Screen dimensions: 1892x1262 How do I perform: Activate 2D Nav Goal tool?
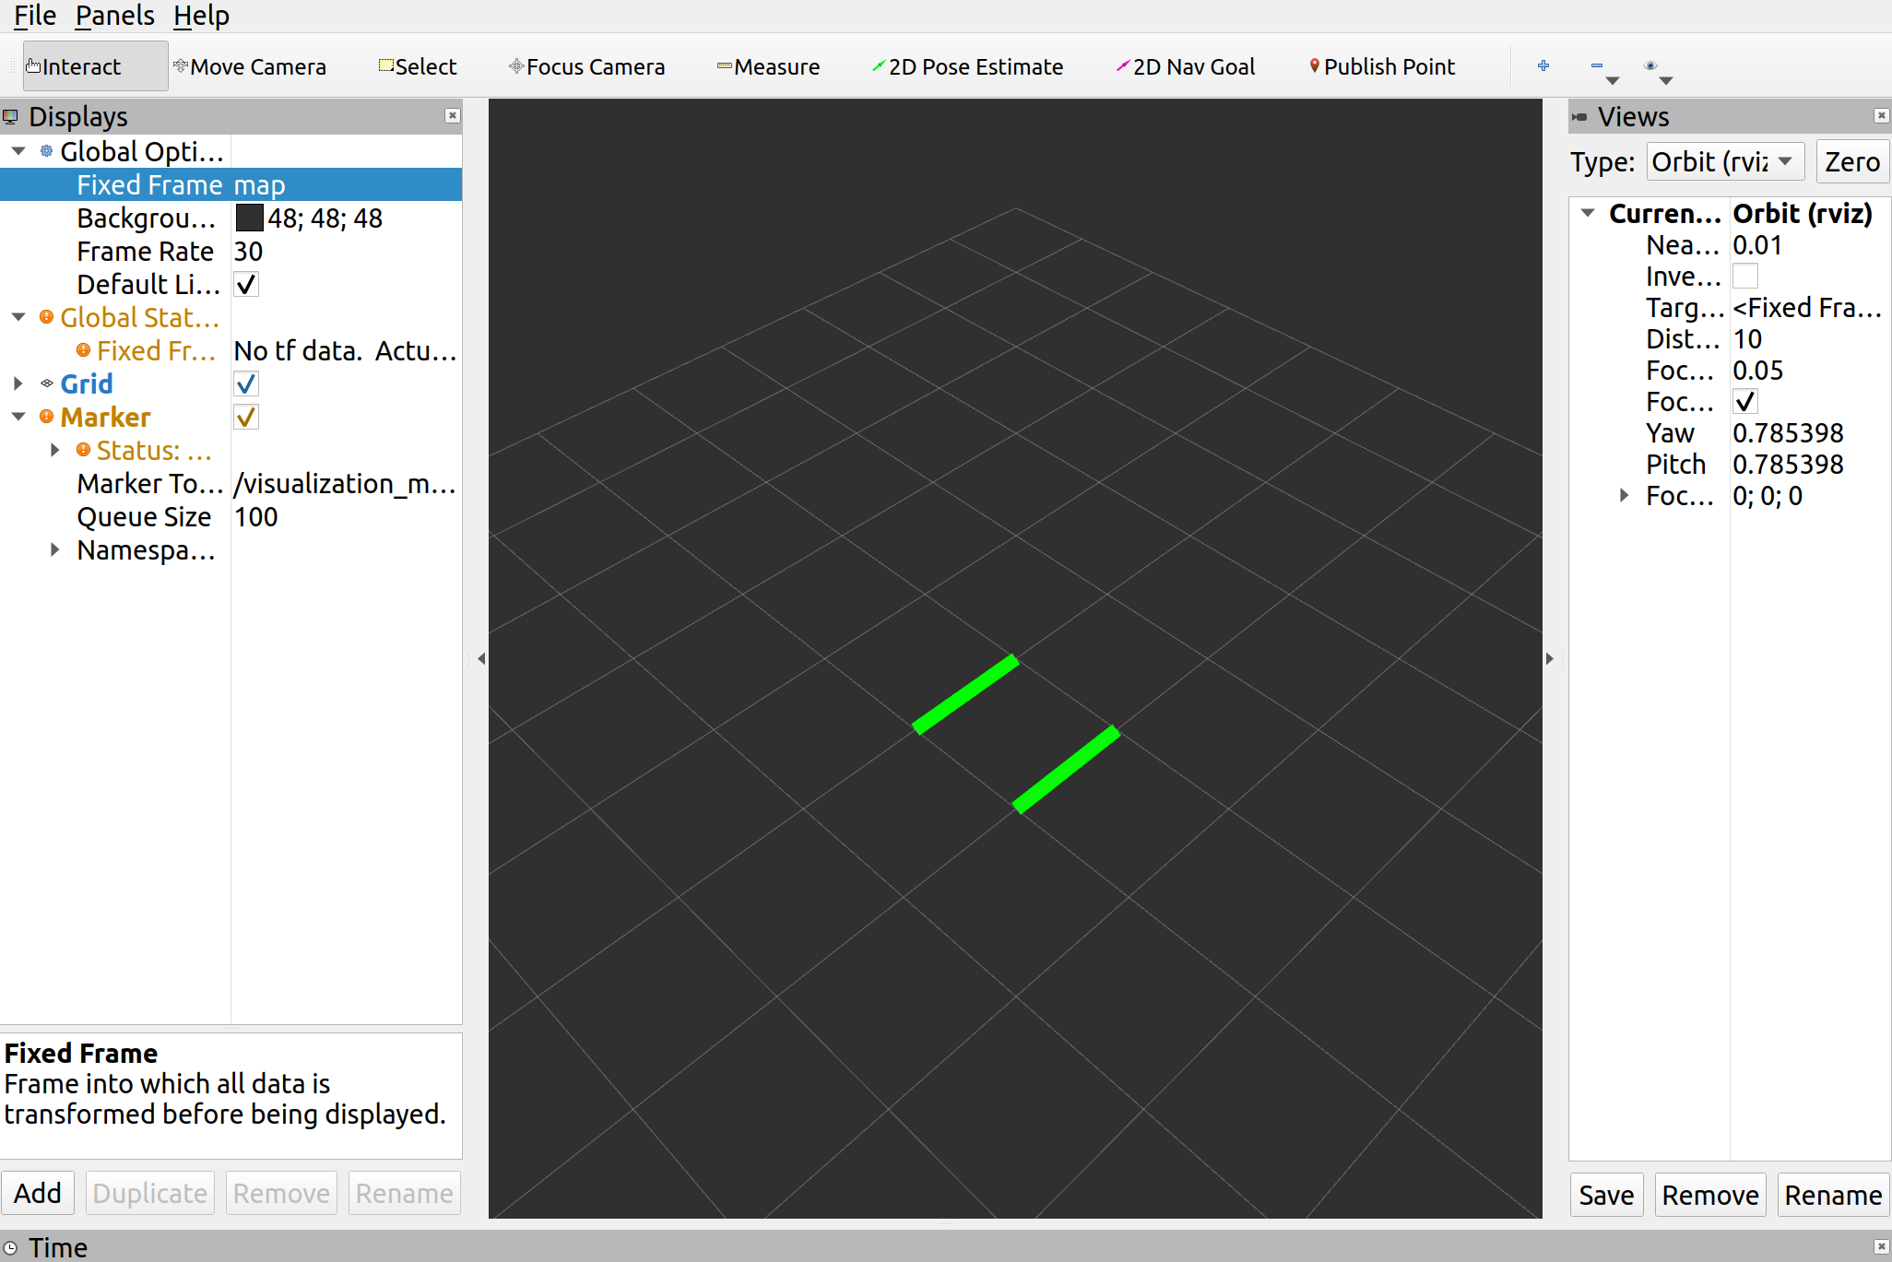(1185, 66)
